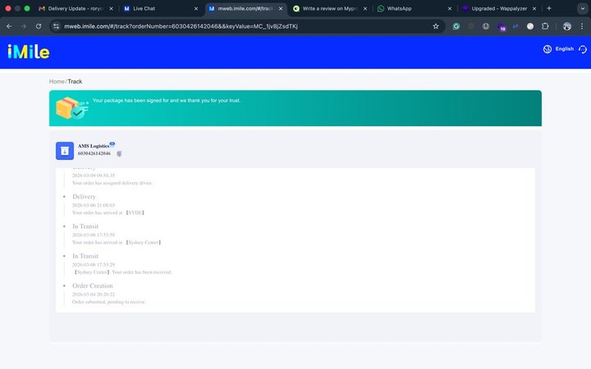Select the tracking number 6030426142046 text

pyautogui.click(x=94, y=153)
